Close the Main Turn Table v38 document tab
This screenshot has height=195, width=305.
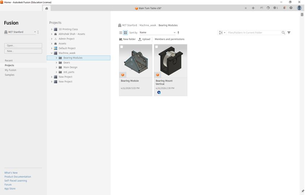pyautogui.click(x=246, y=8)
